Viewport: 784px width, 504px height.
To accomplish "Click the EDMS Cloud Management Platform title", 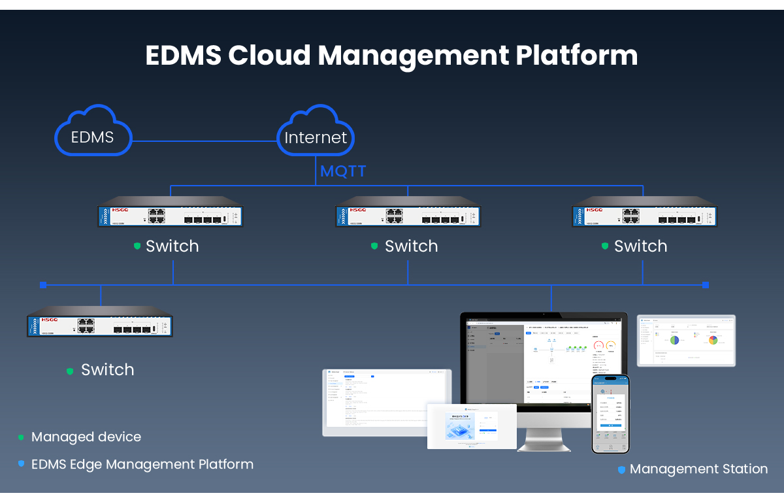I will pyautogui.click(x=391, y=56).
